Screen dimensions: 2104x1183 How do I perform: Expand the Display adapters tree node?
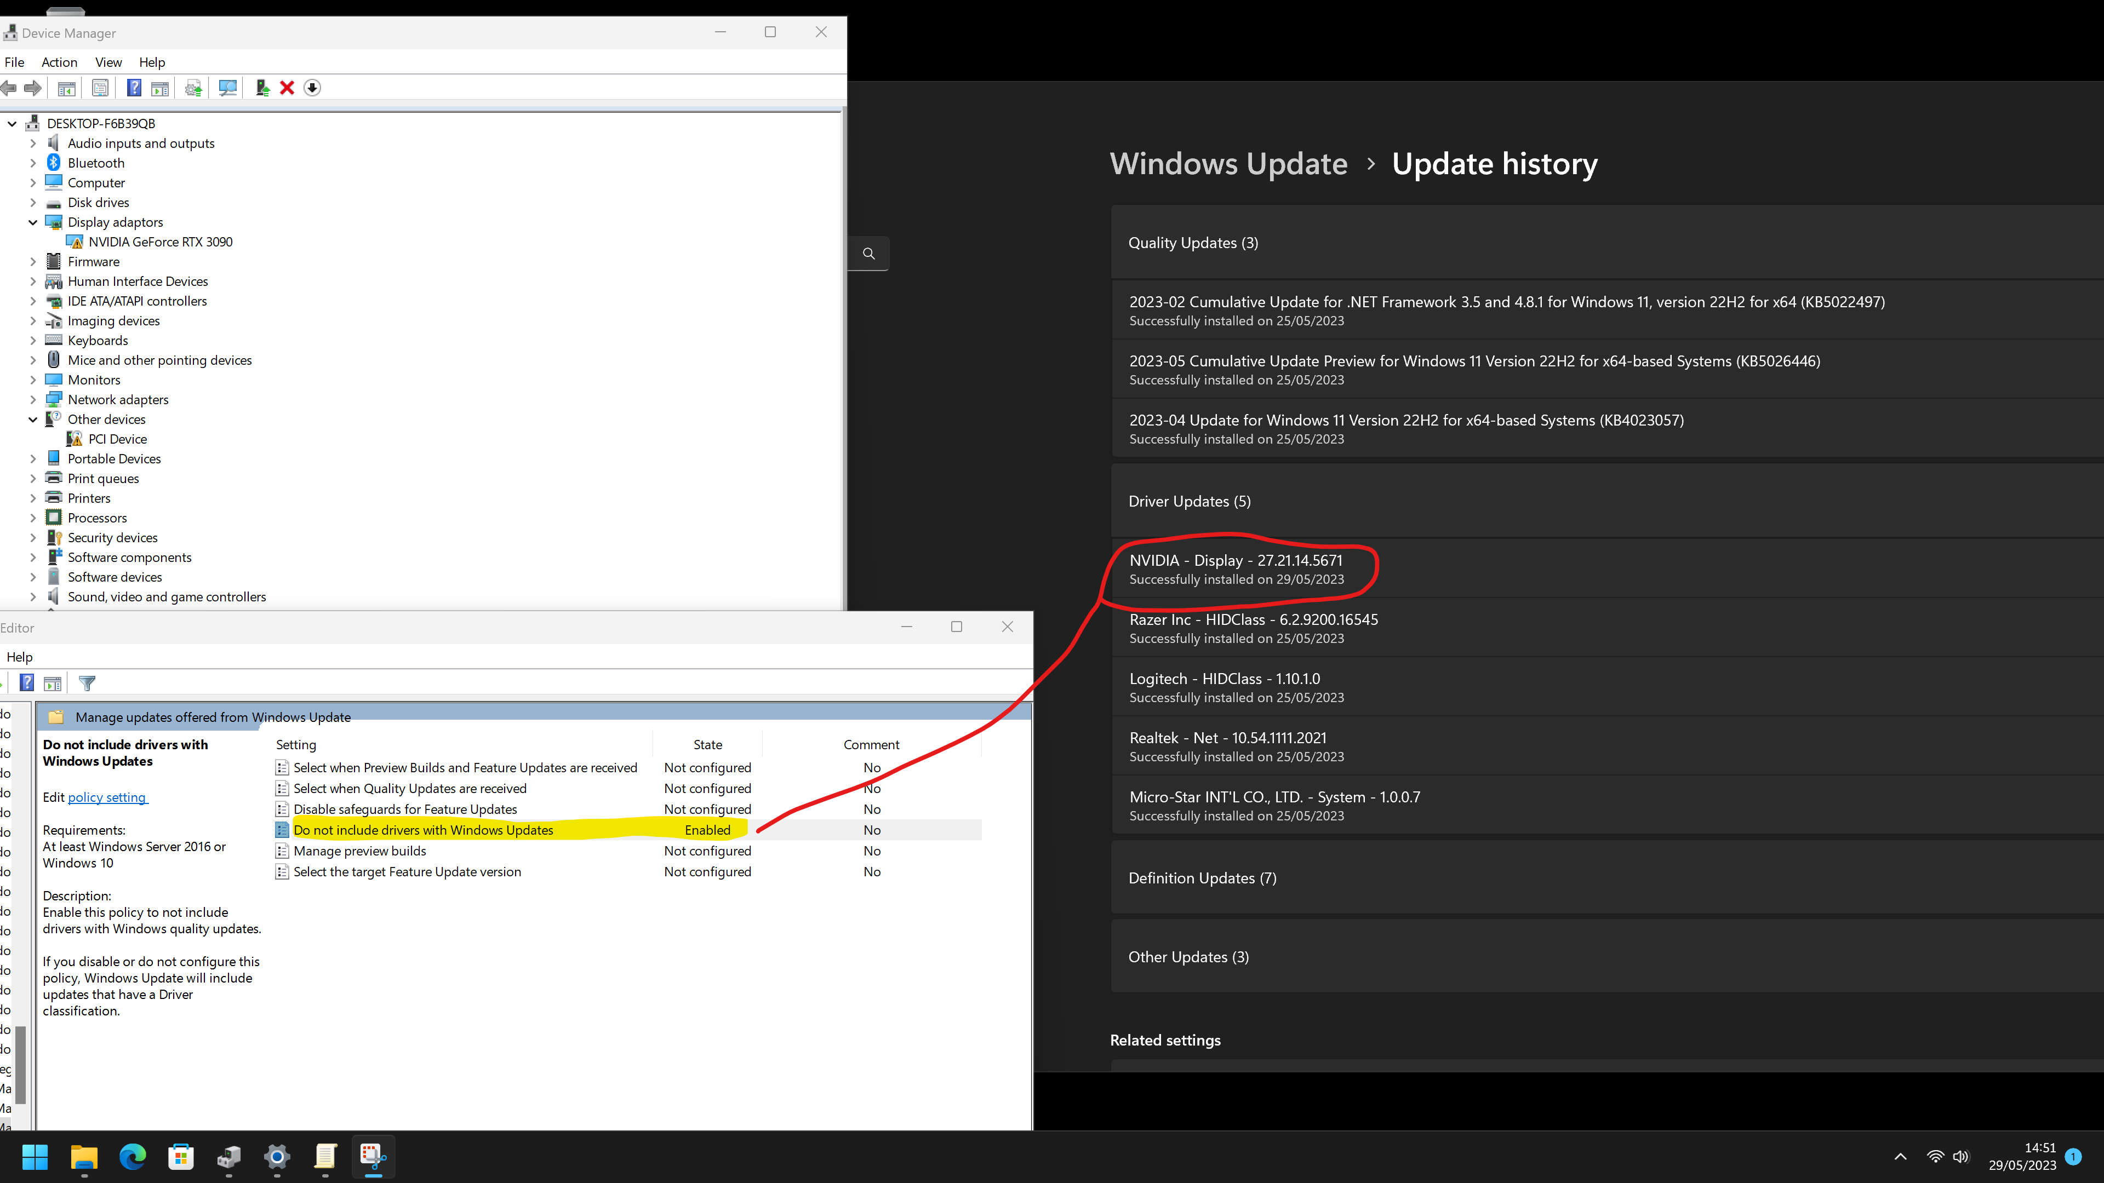(32, 221)
